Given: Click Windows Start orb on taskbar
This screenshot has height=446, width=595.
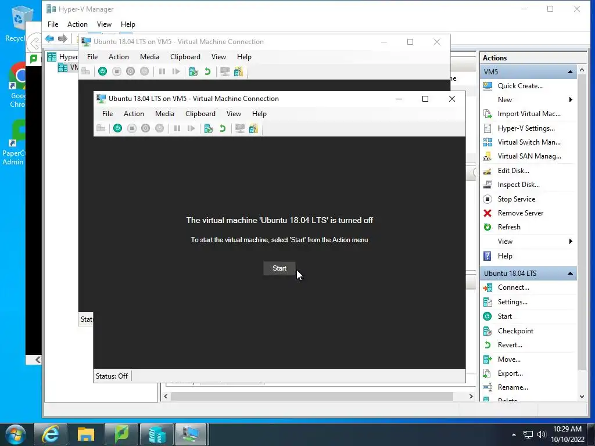Looking at the screenshot, I should (x=16, y=434).
